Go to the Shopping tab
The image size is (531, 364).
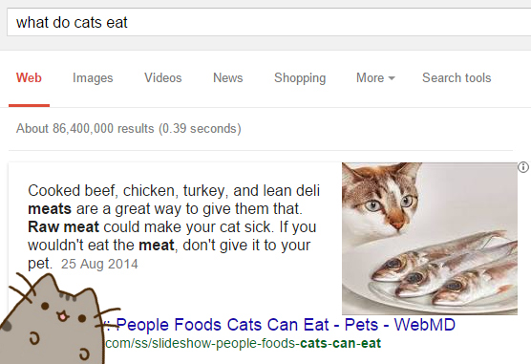[x=300, y=78]
